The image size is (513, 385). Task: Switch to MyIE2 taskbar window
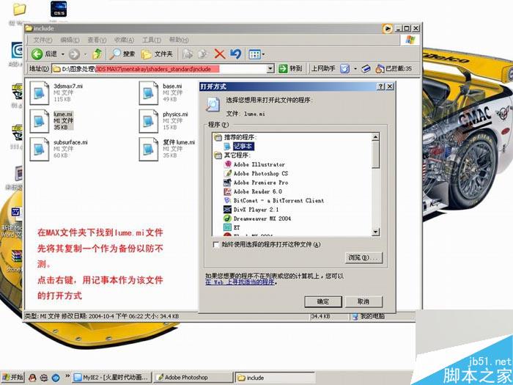click(x=112, y=377)
